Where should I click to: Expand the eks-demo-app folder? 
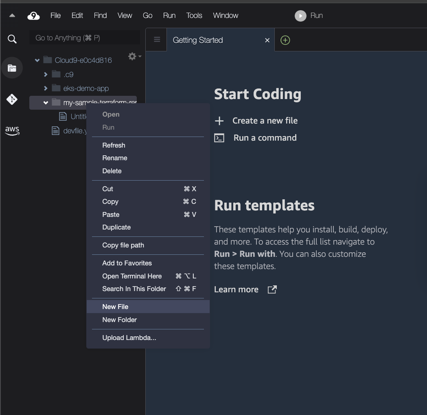(46, 88)
